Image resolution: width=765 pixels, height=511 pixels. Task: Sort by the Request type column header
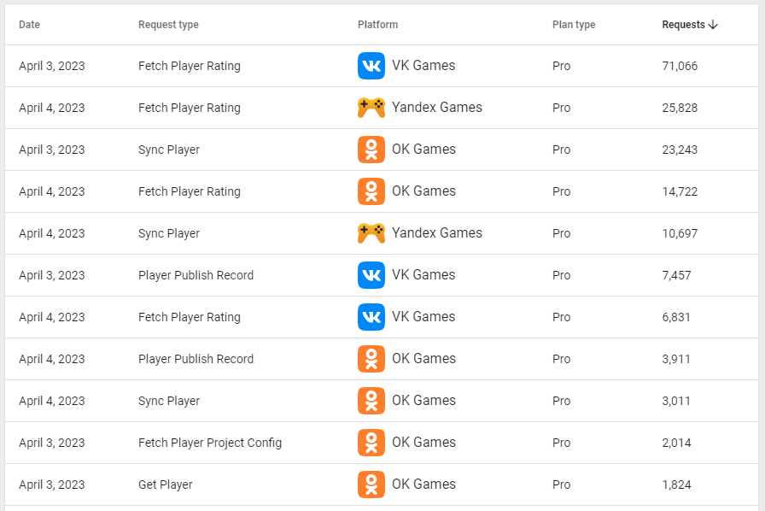[168, 25]
